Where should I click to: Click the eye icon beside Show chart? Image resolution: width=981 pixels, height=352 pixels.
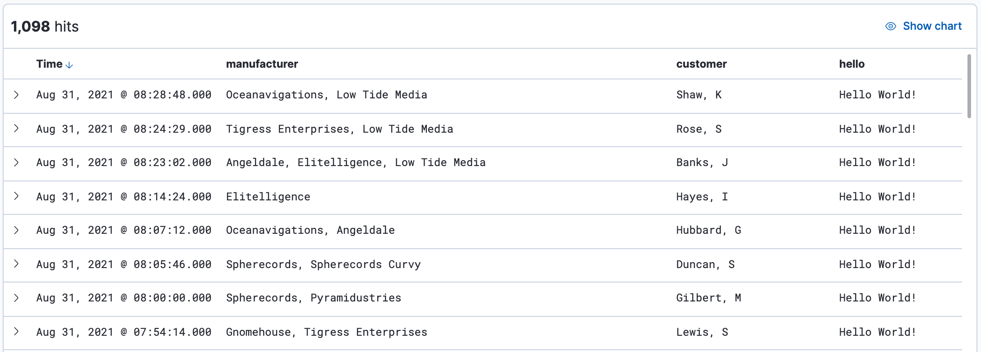coord(890,26)
